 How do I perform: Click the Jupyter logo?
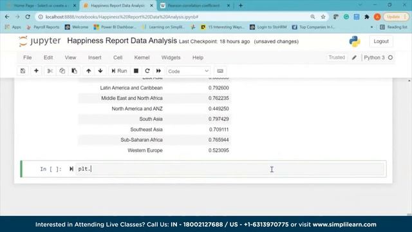[39, 41]
